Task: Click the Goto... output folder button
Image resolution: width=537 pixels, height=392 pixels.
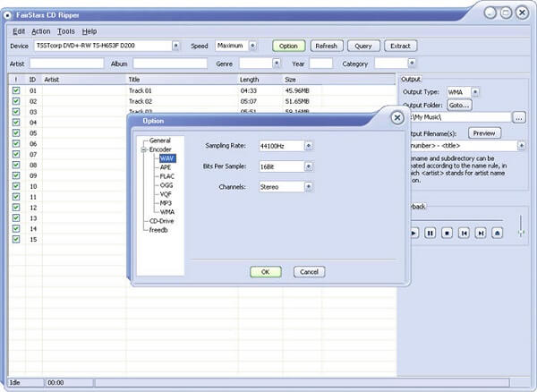Action: (x=459, y=105)
